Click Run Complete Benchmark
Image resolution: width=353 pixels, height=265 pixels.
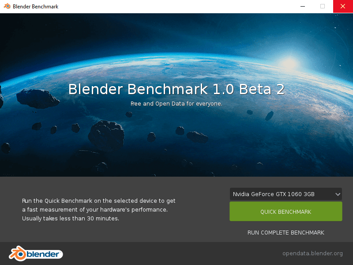click(285, 233)
